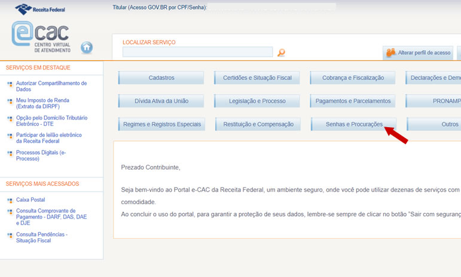The image size is (461, 277).
Task: Select Senhas e Procurações
Action: pyautogui.click(x=353, y=124)
